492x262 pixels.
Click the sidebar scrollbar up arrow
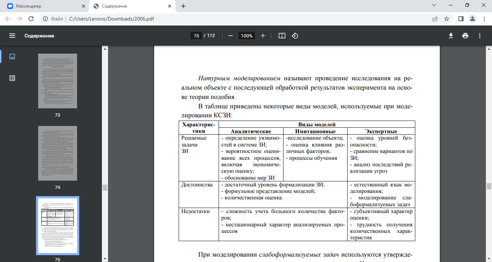105,48
